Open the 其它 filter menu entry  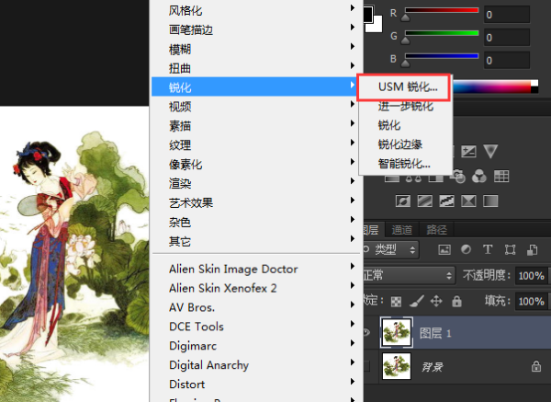(x=257, y=241)
